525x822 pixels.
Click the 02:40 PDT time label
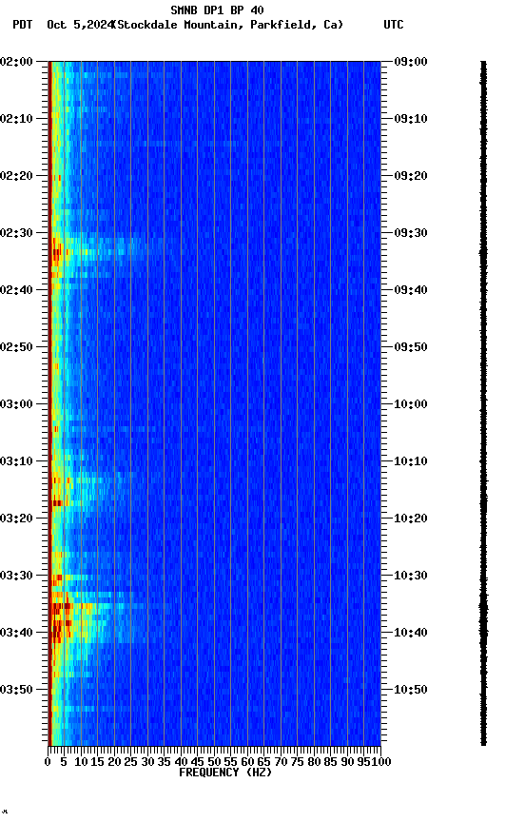click(x=16, y=290)
